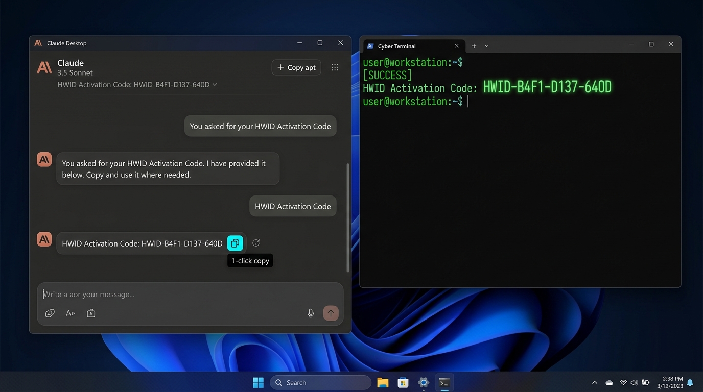703x392 pixels.
Task: Click the [SUCCESS] line in terminal
Action: [x=387, y=75]
